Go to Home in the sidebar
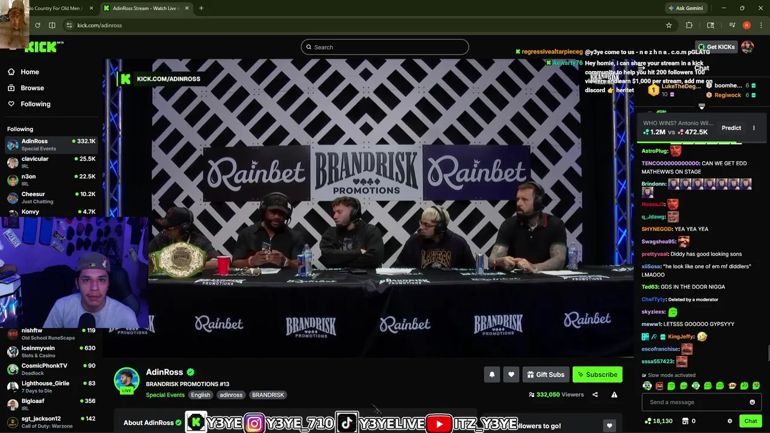Image resolution: width=770 pixels, height=433 pixels. pos(29,72)
